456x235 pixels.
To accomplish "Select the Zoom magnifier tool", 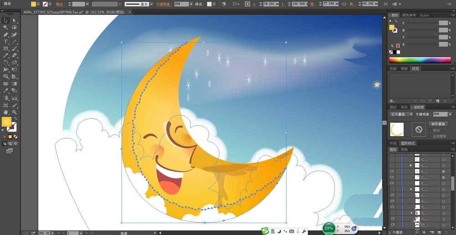I will tap(14, 112).
